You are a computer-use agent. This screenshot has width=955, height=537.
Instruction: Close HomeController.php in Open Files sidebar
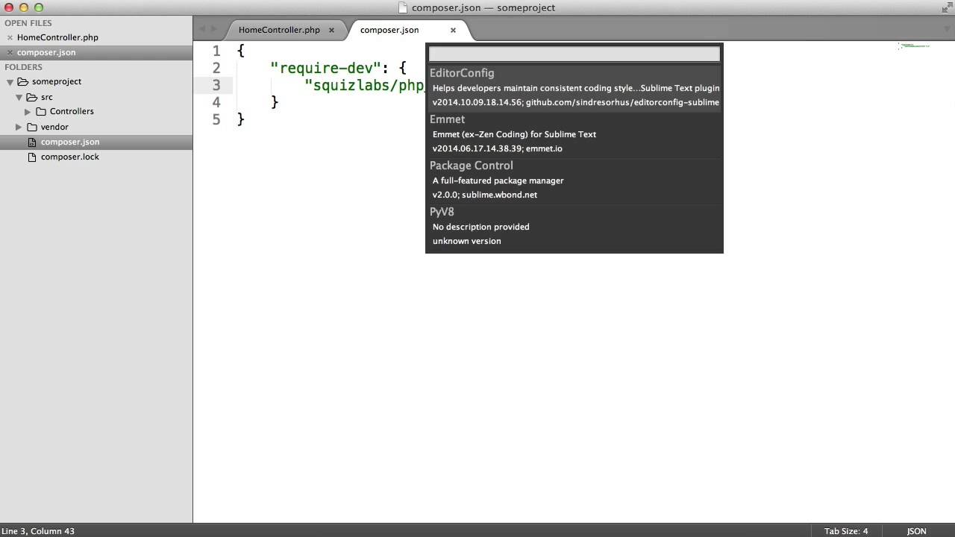coord(10,37)
